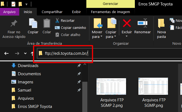Go up one folder level arrow
This screenshot has height=112, width=182.
32,54
